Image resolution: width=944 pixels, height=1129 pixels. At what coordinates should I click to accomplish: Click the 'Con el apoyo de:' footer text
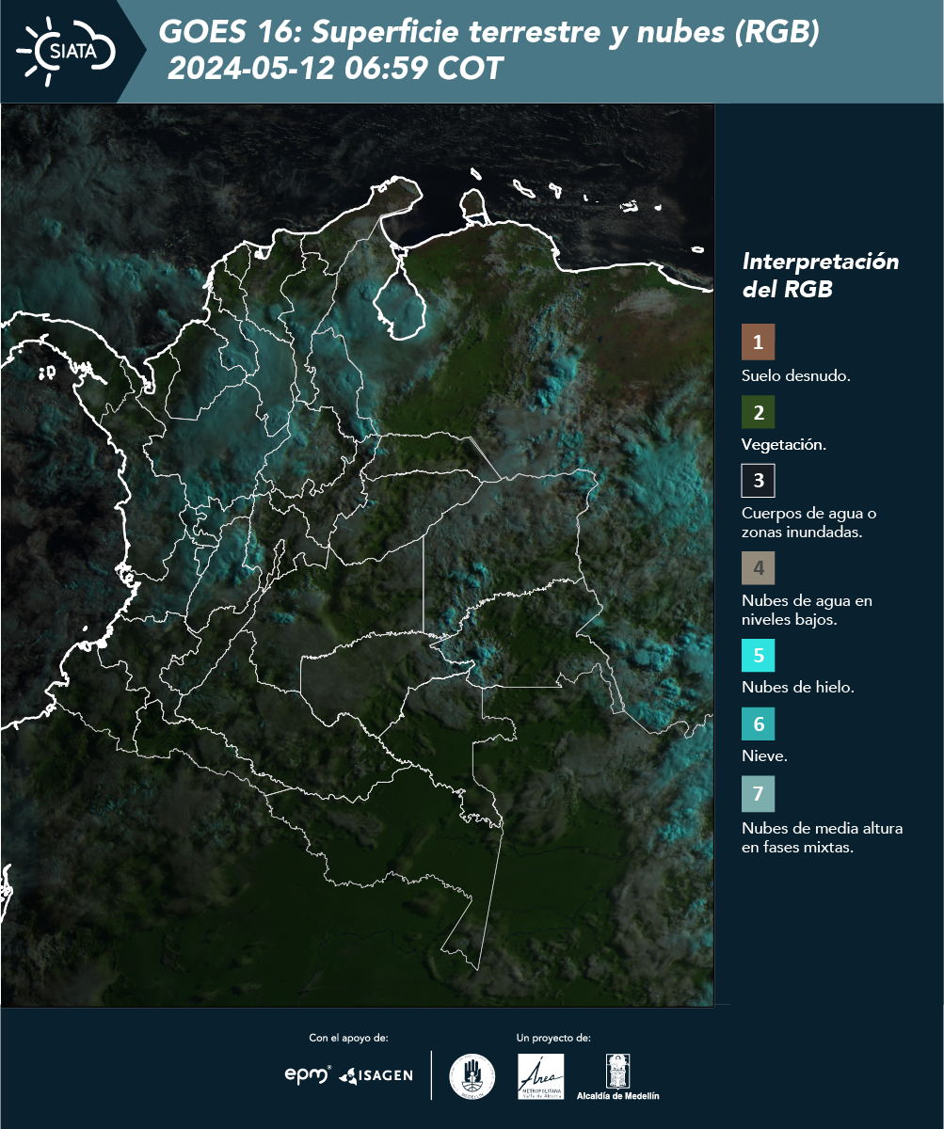point(348,1038)
